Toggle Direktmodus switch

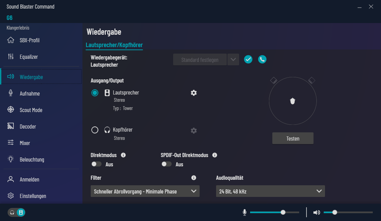97,164
